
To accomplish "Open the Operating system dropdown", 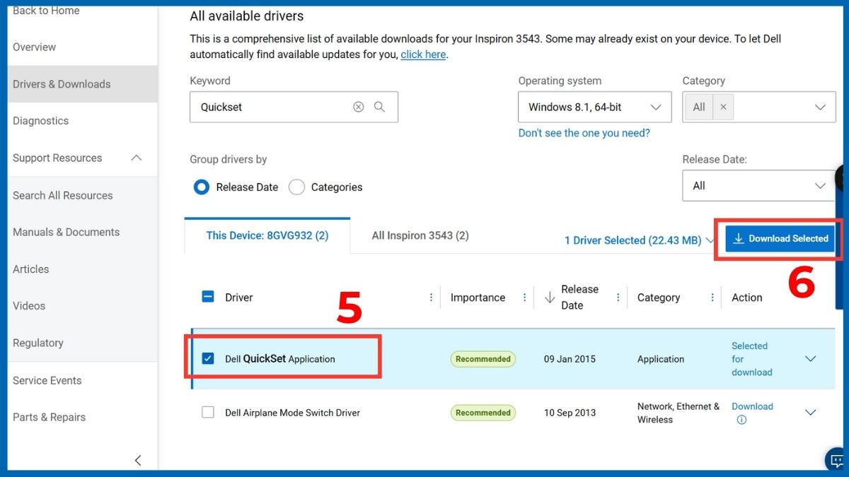I will [595, 107].
